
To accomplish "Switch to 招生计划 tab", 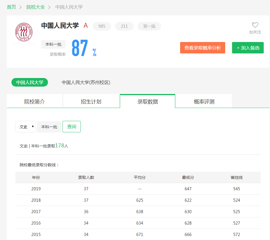I will [x=91, y=101].
